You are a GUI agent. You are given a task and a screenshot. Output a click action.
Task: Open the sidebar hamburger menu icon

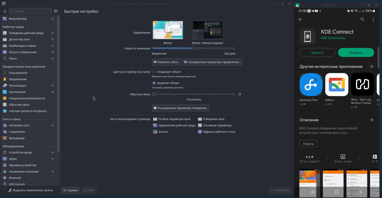pos(56,11)
